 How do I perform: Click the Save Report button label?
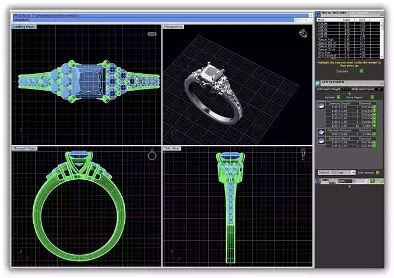point(354,97)
